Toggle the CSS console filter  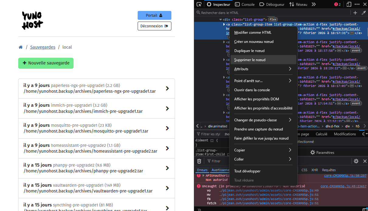point(304,170)
